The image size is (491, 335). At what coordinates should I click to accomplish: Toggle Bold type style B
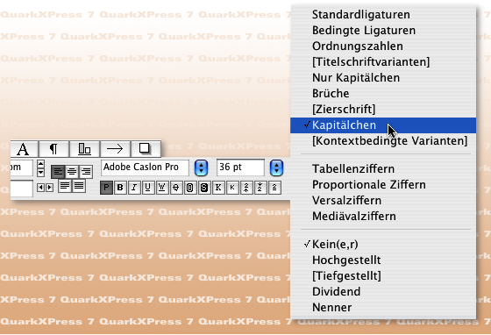120,188
